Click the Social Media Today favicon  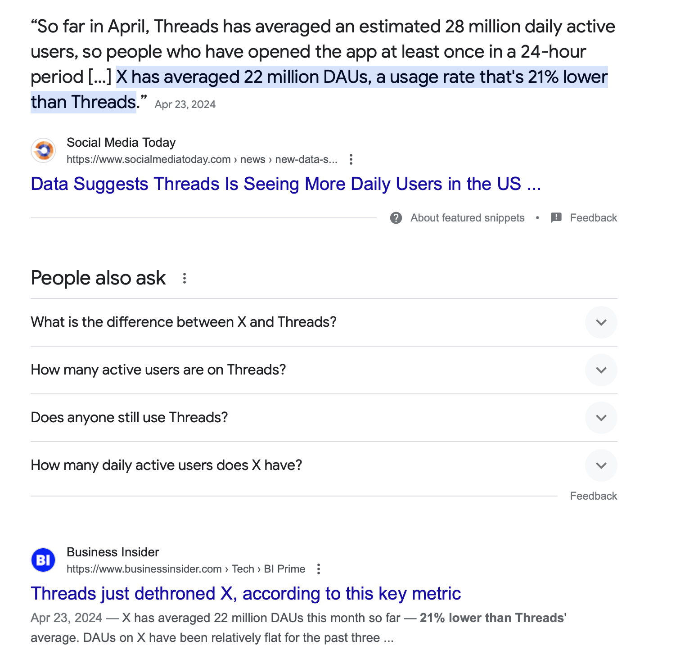43,150
